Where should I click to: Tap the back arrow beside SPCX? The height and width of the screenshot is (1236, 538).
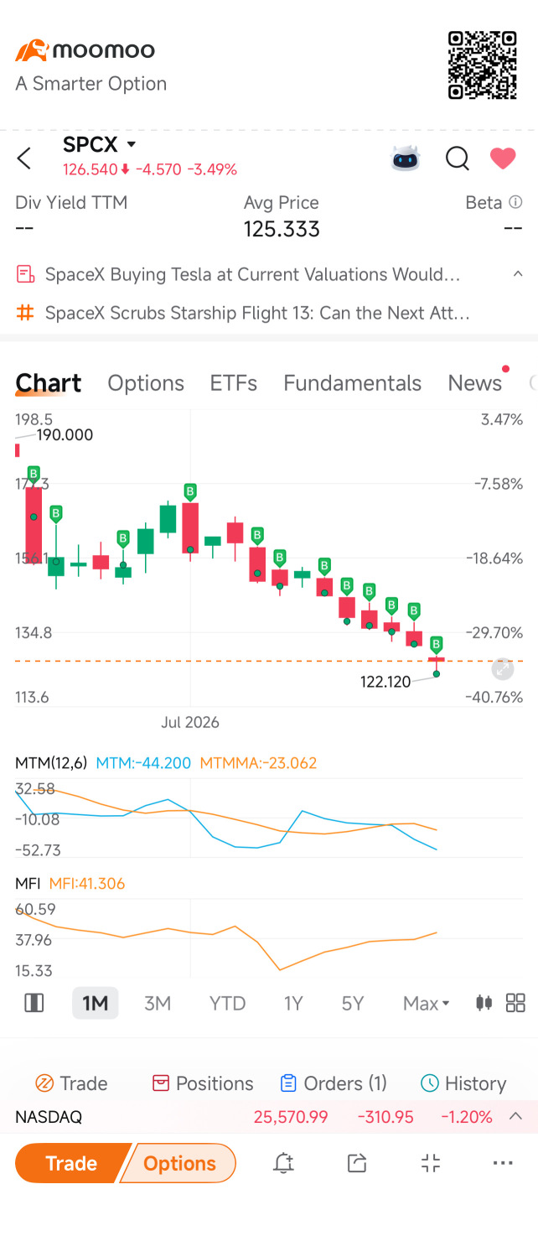24,158
